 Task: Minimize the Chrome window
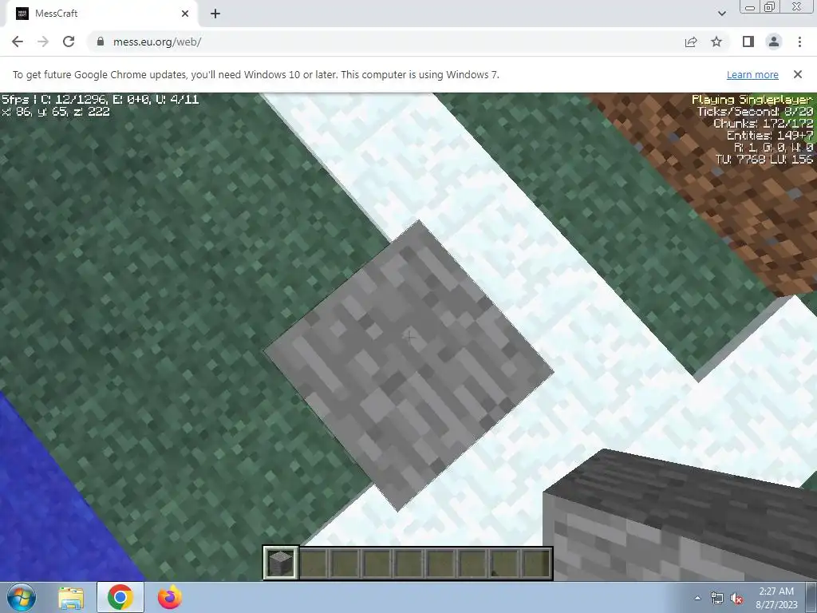click(x=750, y=6)
